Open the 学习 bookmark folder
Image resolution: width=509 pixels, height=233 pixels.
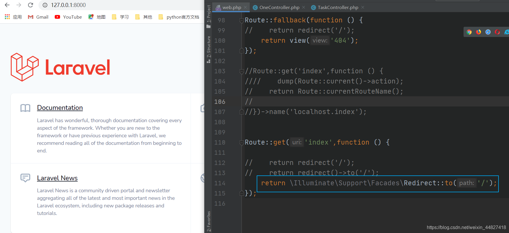(120, 17)
